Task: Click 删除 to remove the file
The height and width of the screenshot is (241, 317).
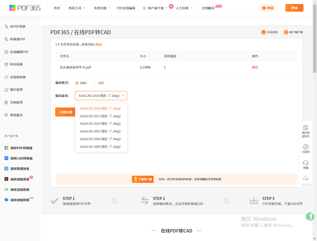Action: (x=255, y=67)
